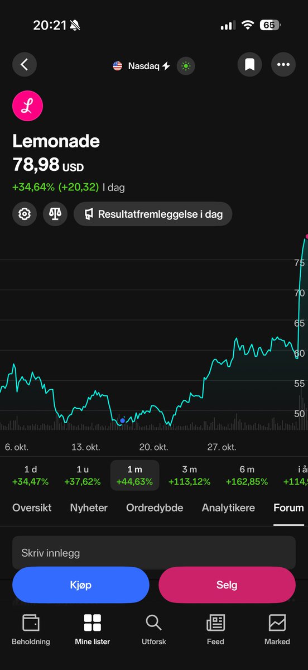Open chart settings gear icon
Viewport: 308px width, 670px height.
point(25,214)
